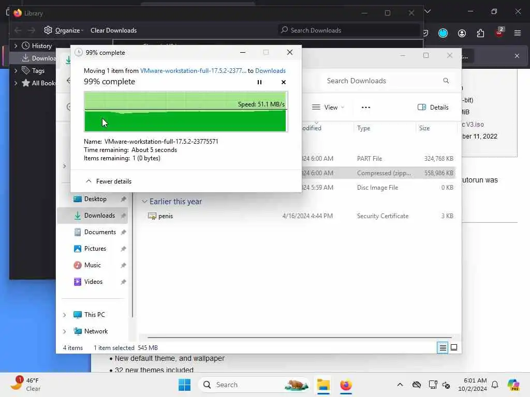Click the Search Downloads field in Library
This screenshot has height=397, width=530.
349,30
